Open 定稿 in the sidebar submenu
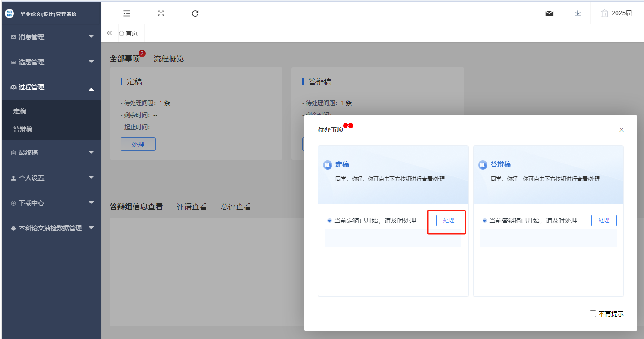 tap(20, 111)
